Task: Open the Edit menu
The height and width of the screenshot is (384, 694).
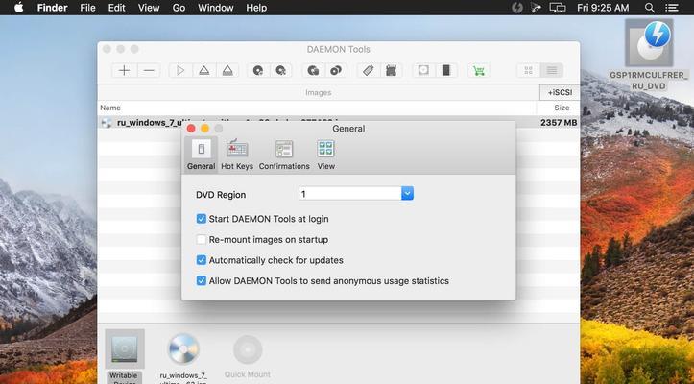Action: 116,8
